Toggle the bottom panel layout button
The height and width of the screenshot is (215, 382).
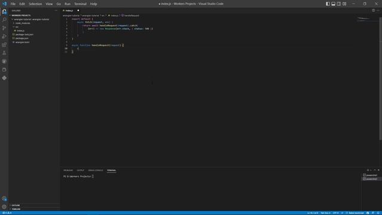tap(333, 4)
